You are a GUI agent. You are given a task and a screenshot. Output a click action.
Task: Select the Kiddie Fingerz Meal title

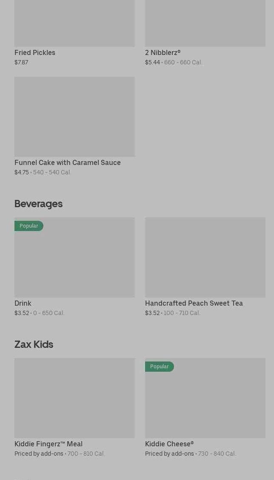49,444
